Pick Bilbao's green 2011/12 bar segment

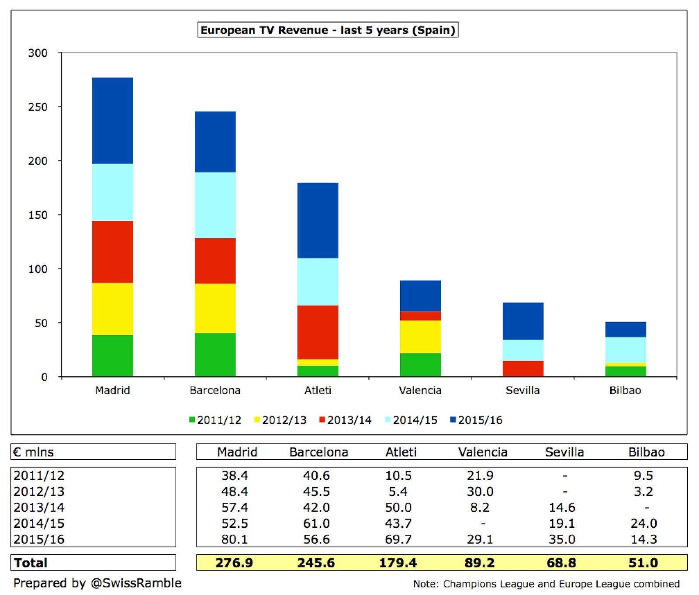point(626,371)
